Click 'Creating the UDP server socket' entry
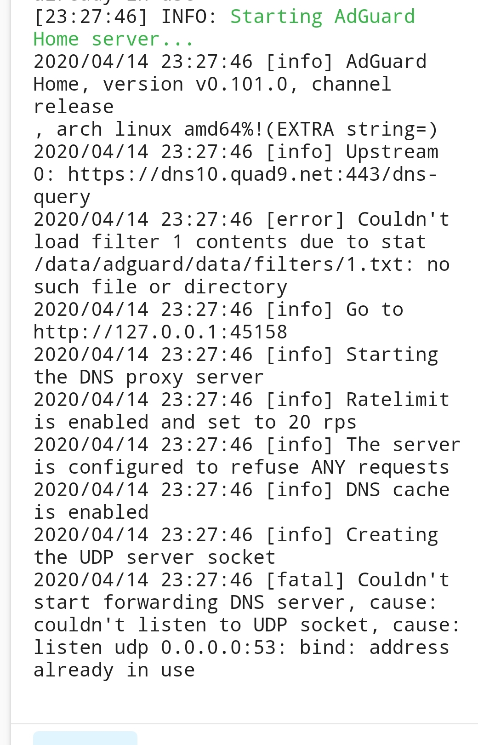This screenshot has height=745, width=478. (x=236, y=546)
